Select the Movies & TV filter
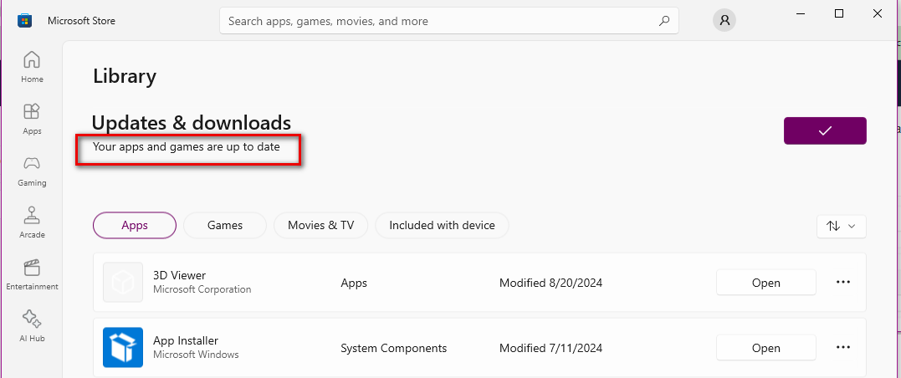This screenshot has width=901, height=378. (320, 225)
